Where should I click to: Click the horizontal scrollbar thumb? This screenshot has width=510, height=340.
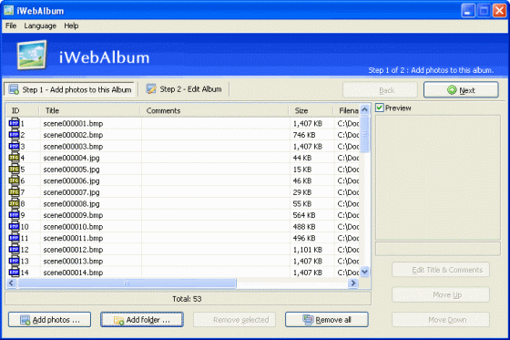127,283
